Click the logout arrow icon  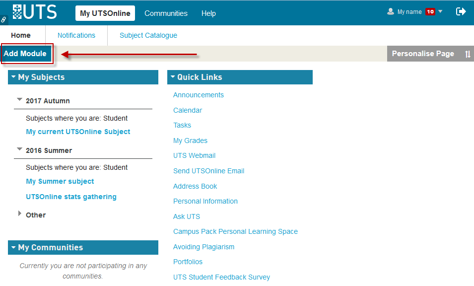(x=461, y=11)
